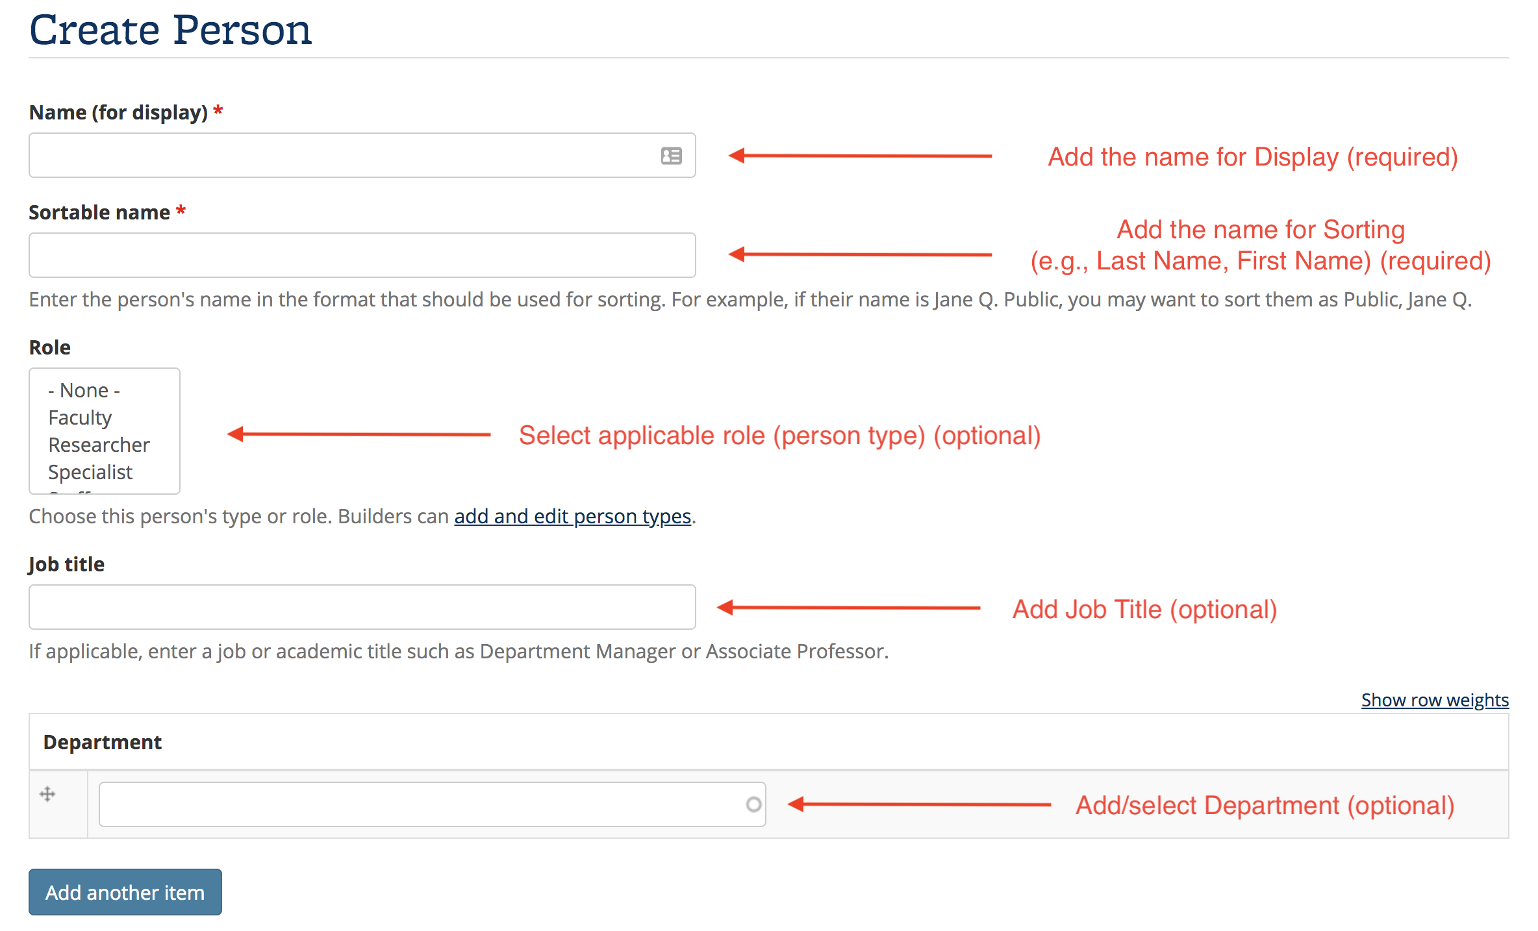1538x931 pixels.
Task: Select Faculty in the Role list
Action: click(80, 417)
